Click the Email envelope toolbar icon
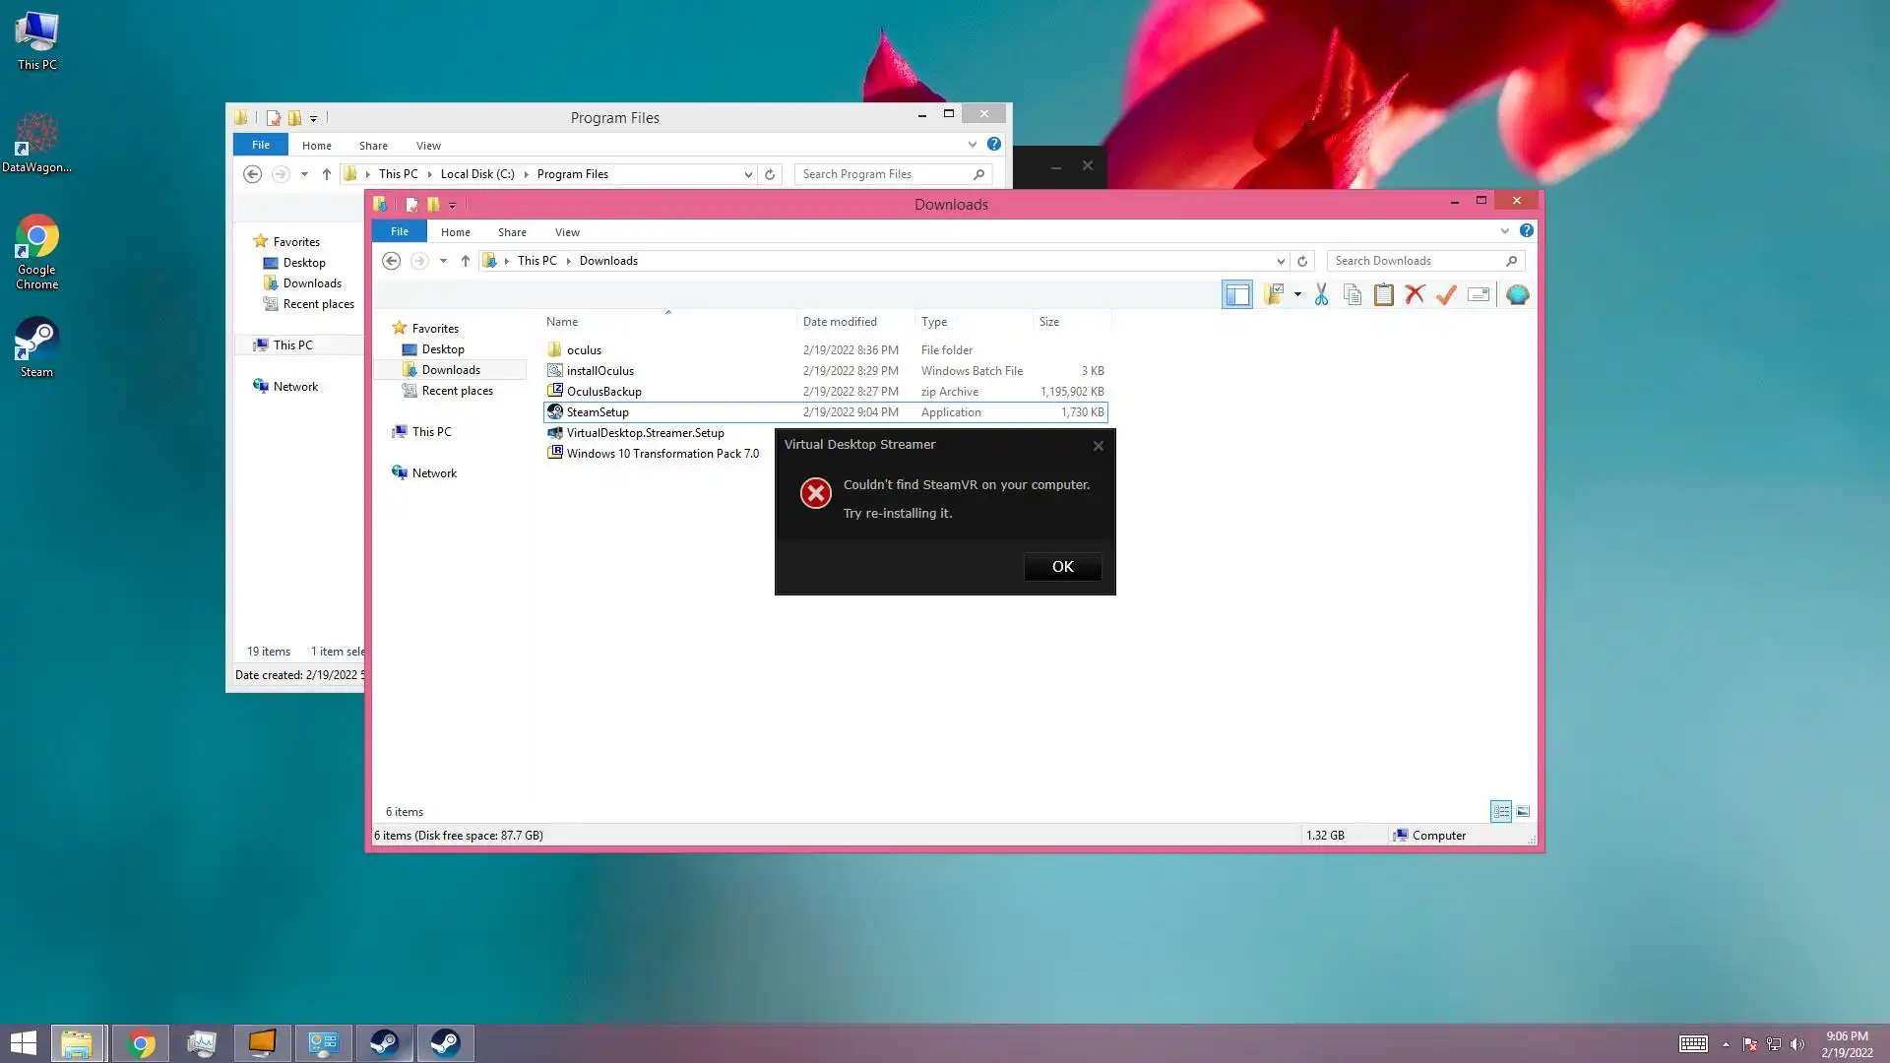The image size is (1890, 1063). coord(1478,294)
